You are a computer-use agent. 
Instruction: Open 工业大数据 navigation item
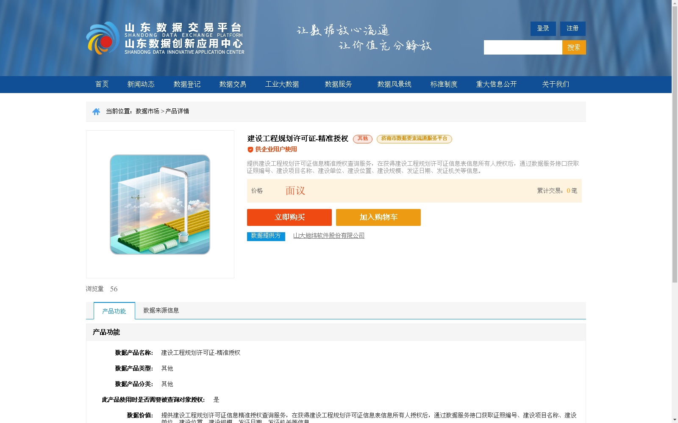282,84
